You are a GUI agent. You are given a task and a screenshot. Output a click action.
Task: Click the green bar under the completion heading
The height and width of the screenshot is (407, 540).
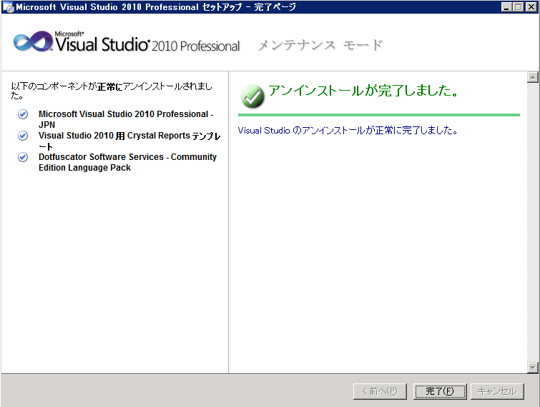(378, 114)
